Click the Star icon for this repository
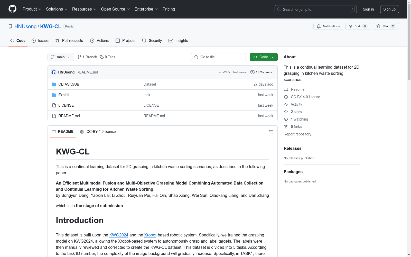 378,26
